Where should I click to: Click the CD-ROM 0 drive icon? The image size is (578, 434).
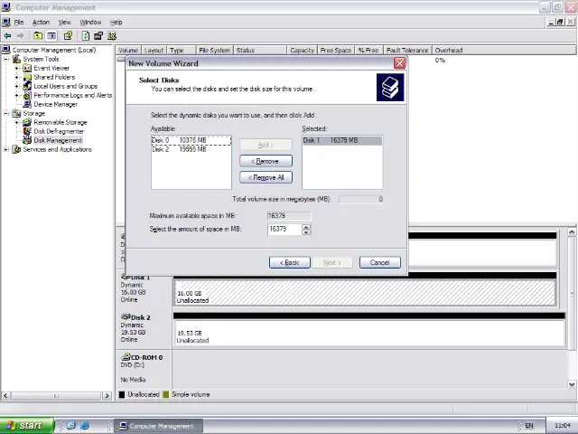tap(126, 357)
